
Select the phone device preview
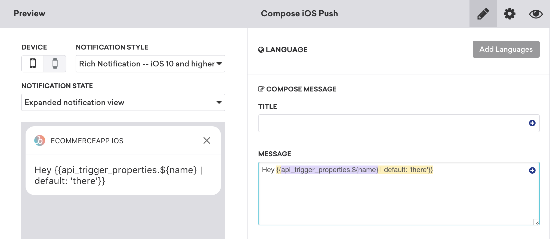point(33,63)
